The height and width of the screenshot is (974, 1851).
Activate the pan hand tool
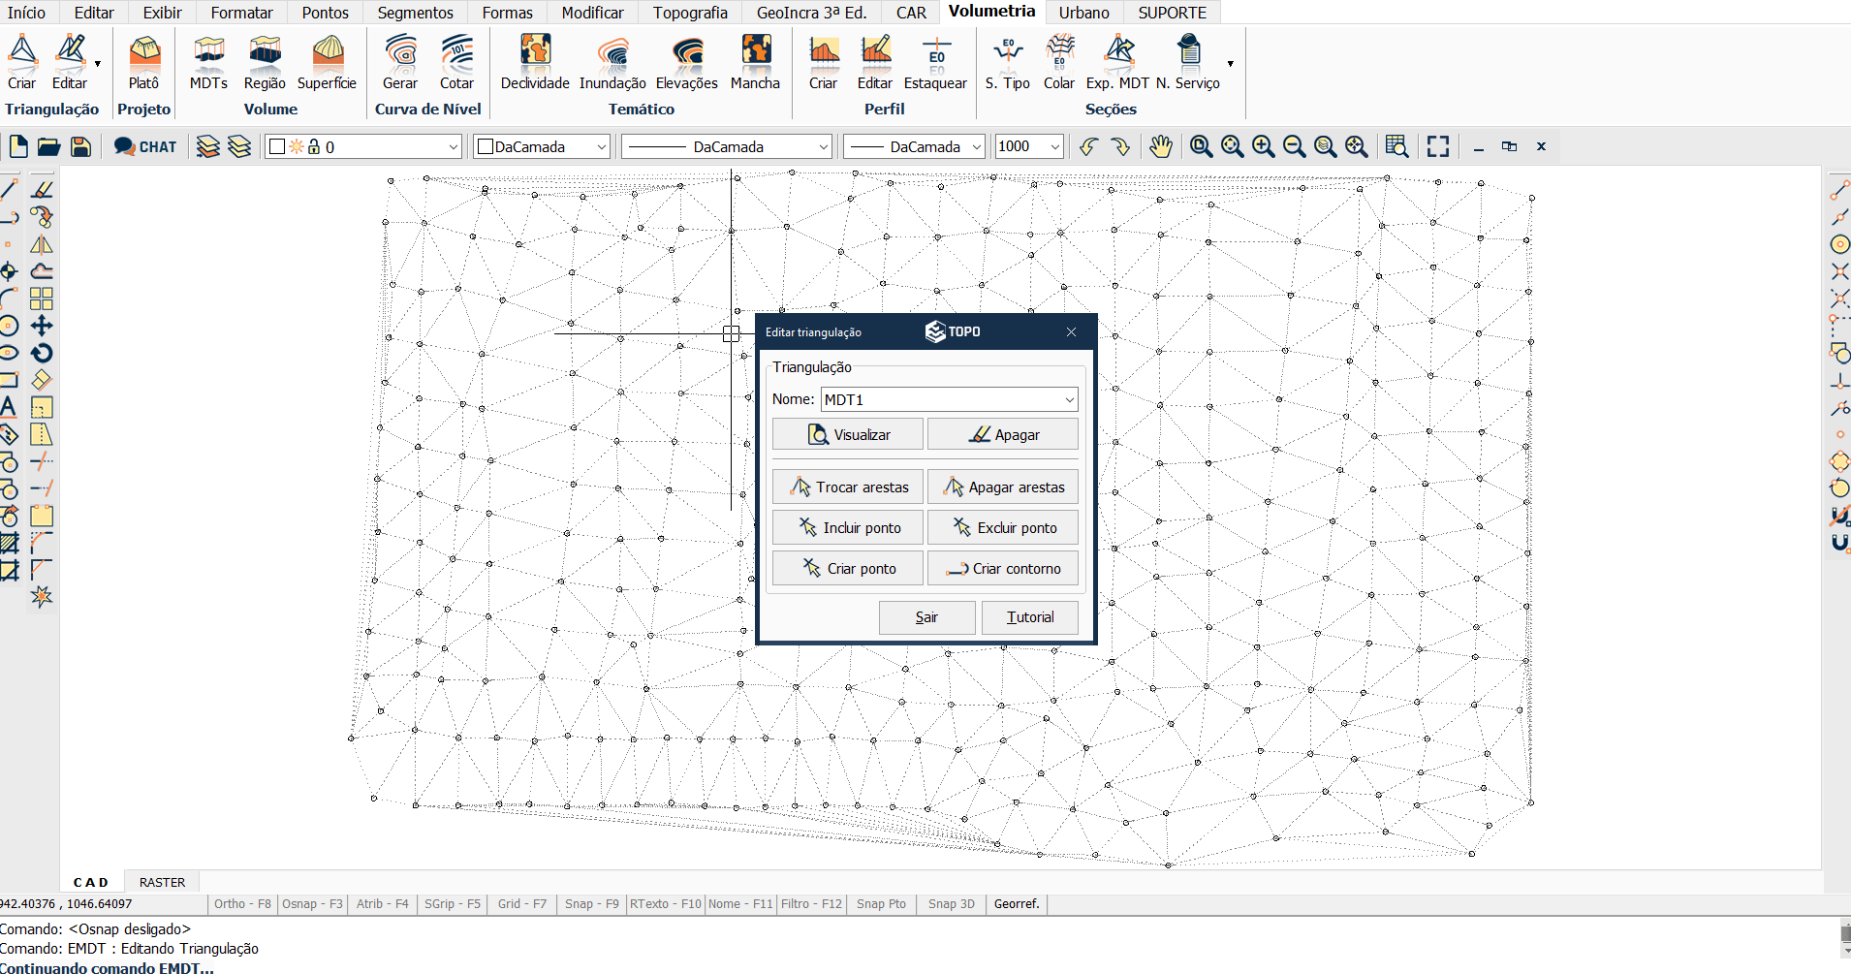(x=1160, y=146)
